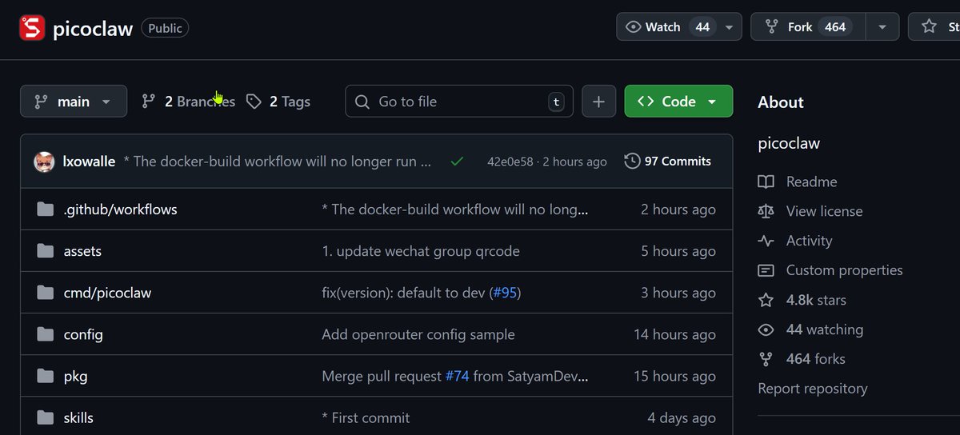Click the lxowalle user avatar

44,162
